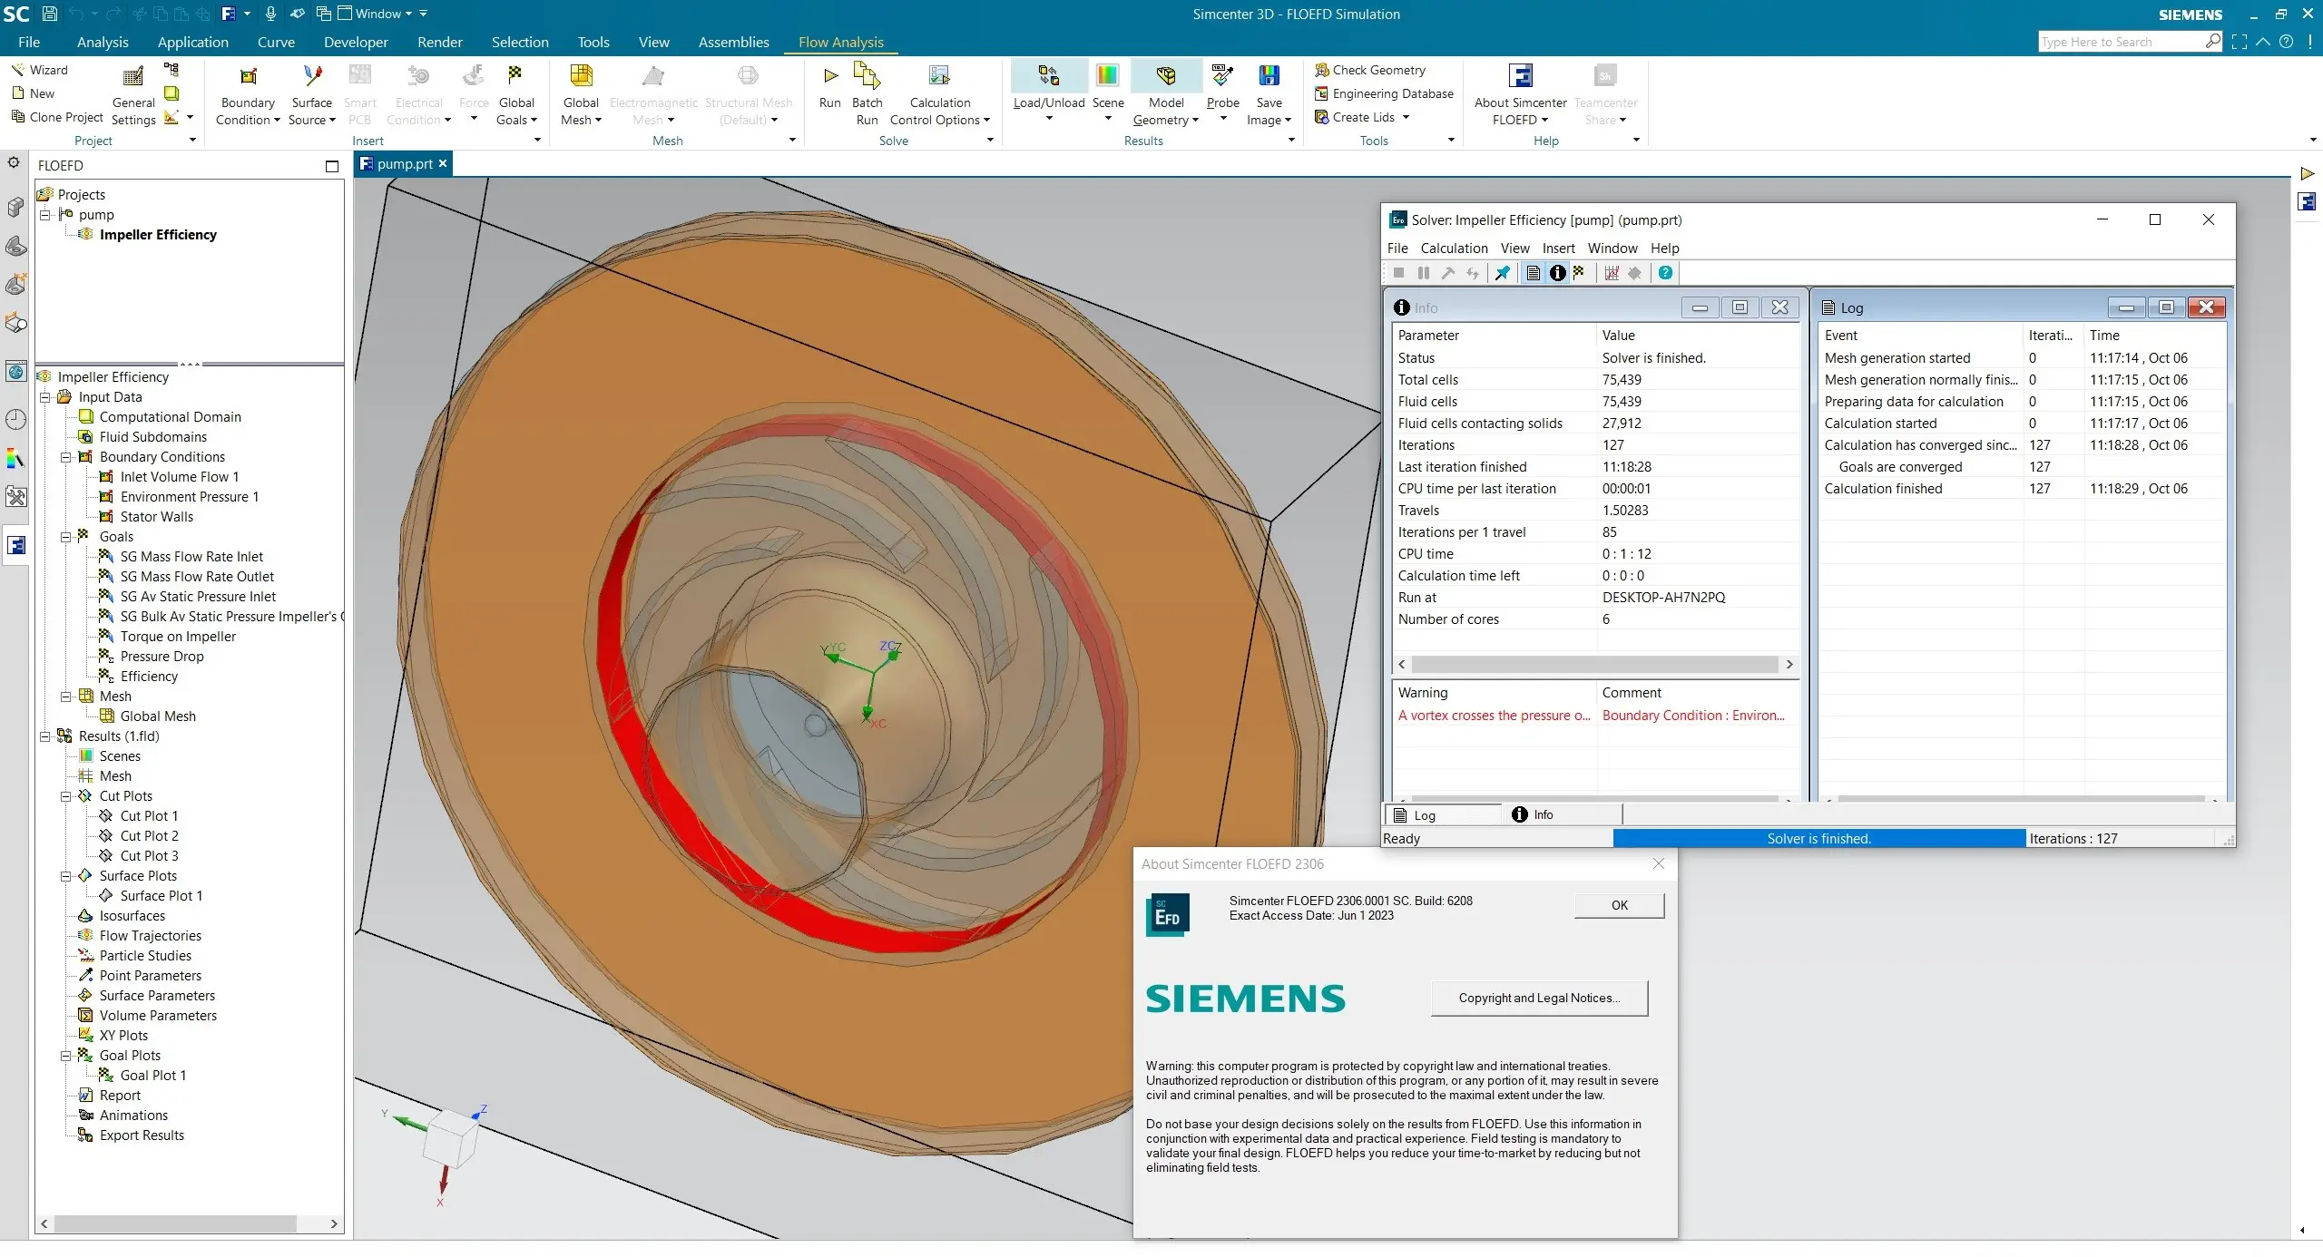Click New project button
This screenshot has height=1257, width=2323.
click(33, 93)
